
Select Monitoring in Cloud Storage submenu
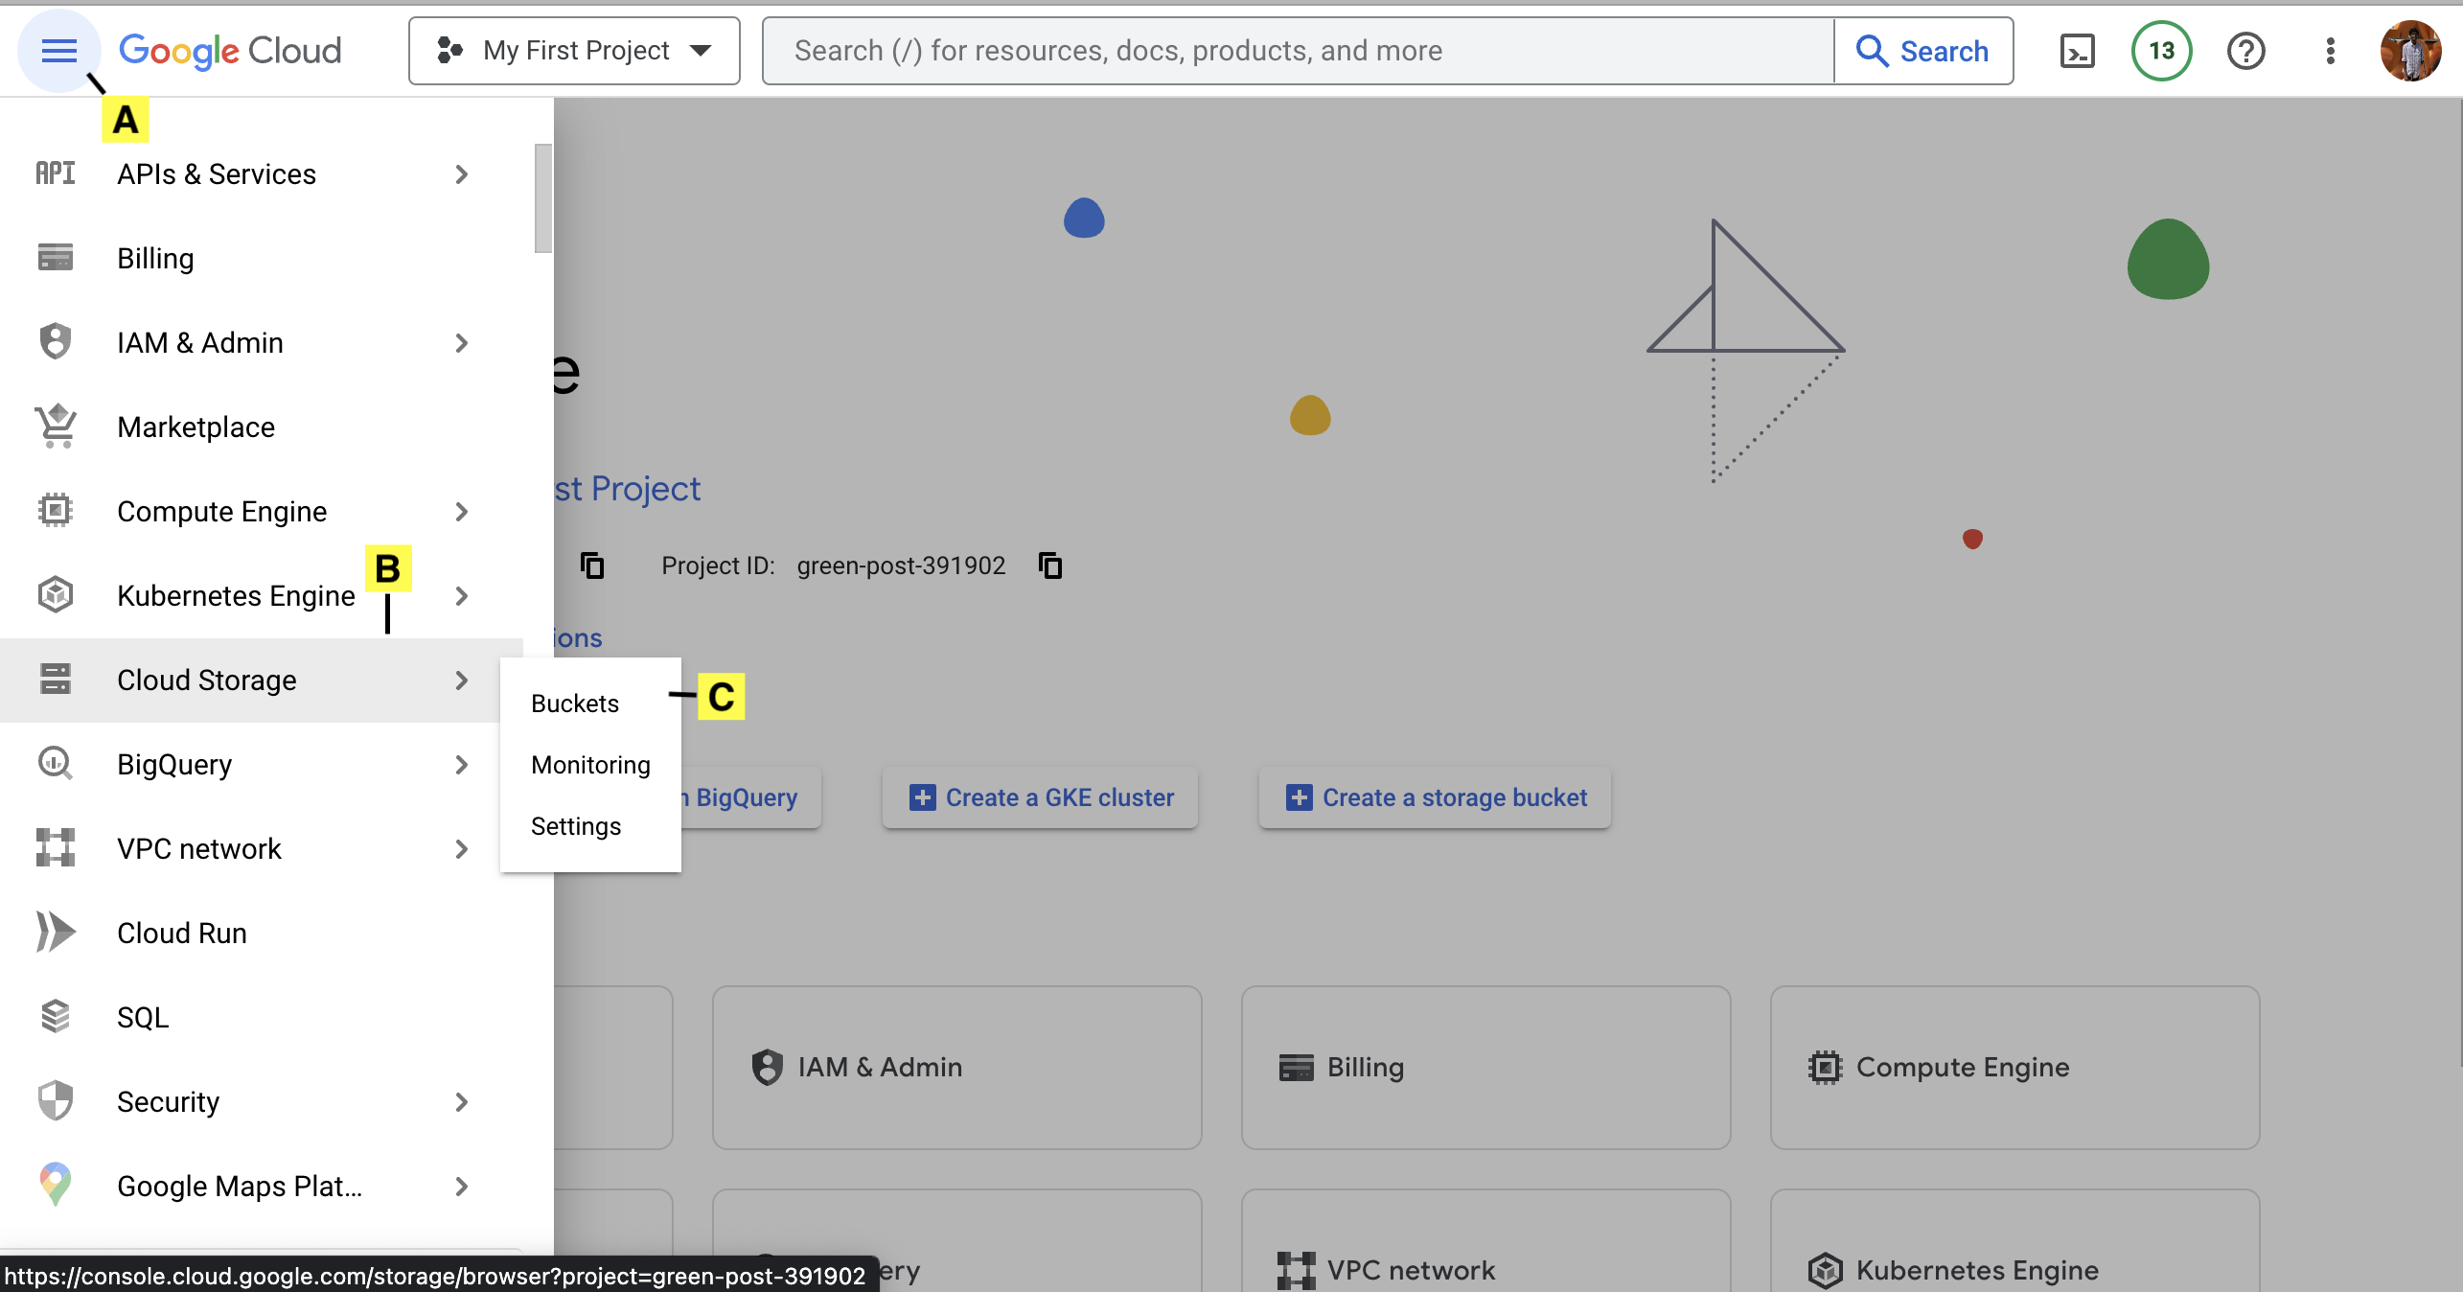590,765
